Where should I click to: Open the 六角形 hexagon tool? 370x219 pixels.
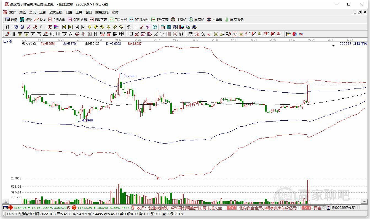click(215, 20)
